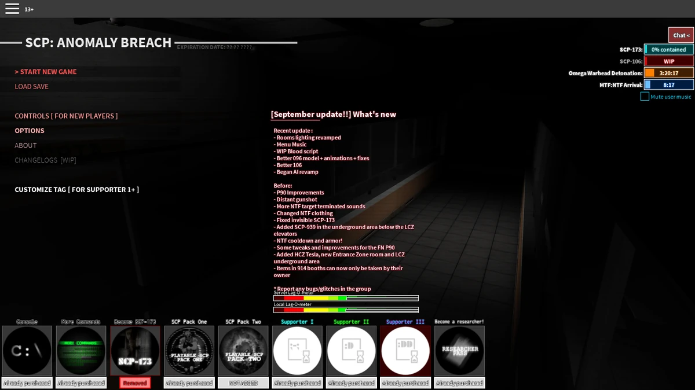Open the Become a researcher pass icon

(x=459, y=350)
